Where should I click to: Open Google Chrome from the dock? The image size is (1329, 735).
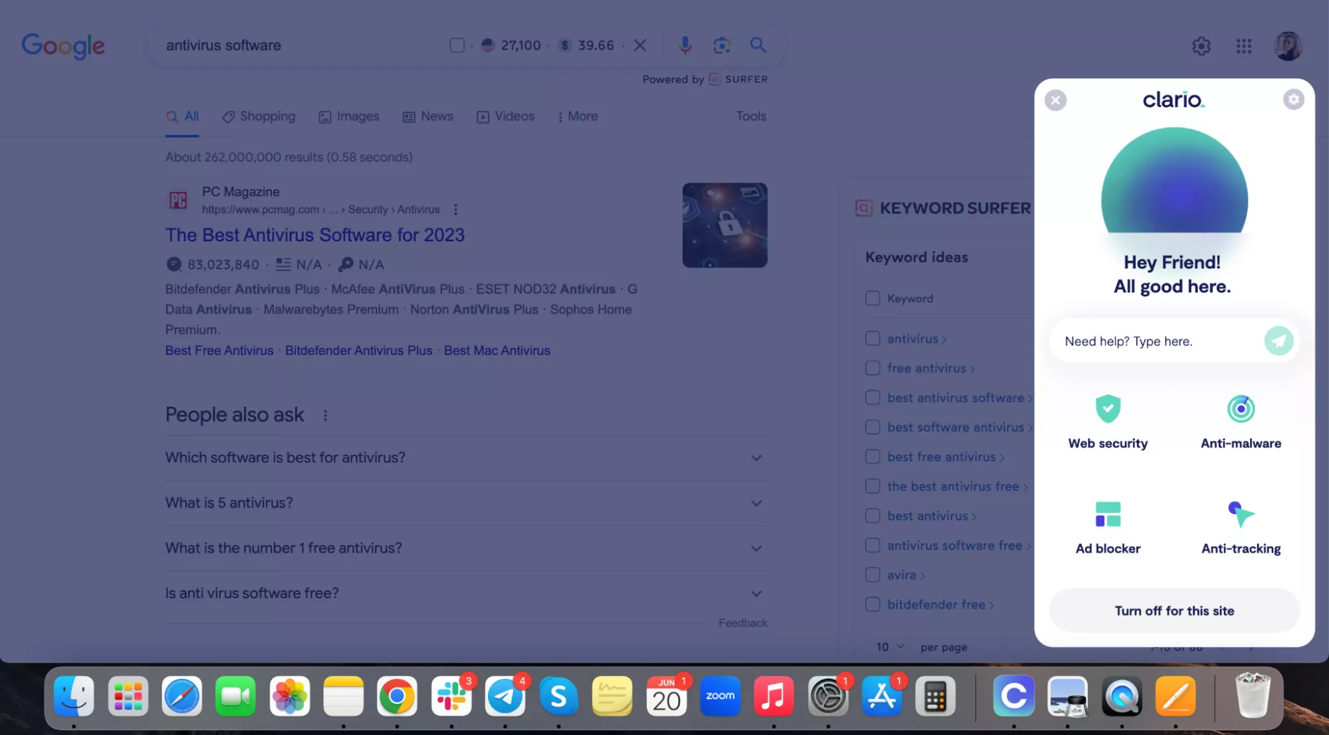[x=397, y=696]
